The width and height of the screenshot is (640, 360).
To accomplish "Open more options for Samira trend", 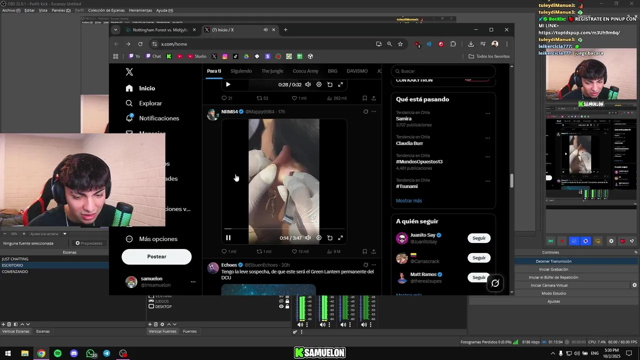I will coord(487,113).
